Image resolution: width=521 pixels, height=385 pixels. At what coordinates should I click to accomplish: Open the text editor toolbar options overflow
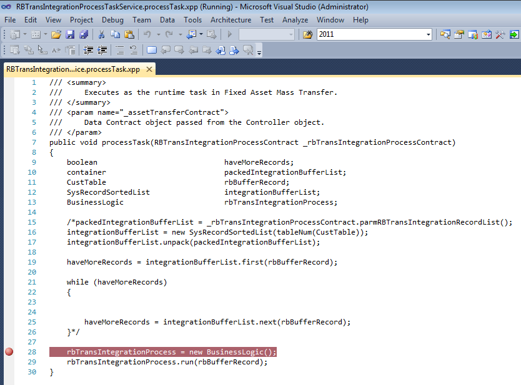point(259,51)
